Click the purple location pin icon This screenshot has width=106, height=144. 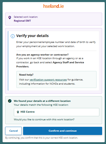point(10,17)
